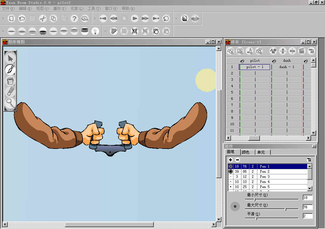Click the maximum size field showing 76
The height and width of the screenshot is (229, 325).
[x=308, y=207]
